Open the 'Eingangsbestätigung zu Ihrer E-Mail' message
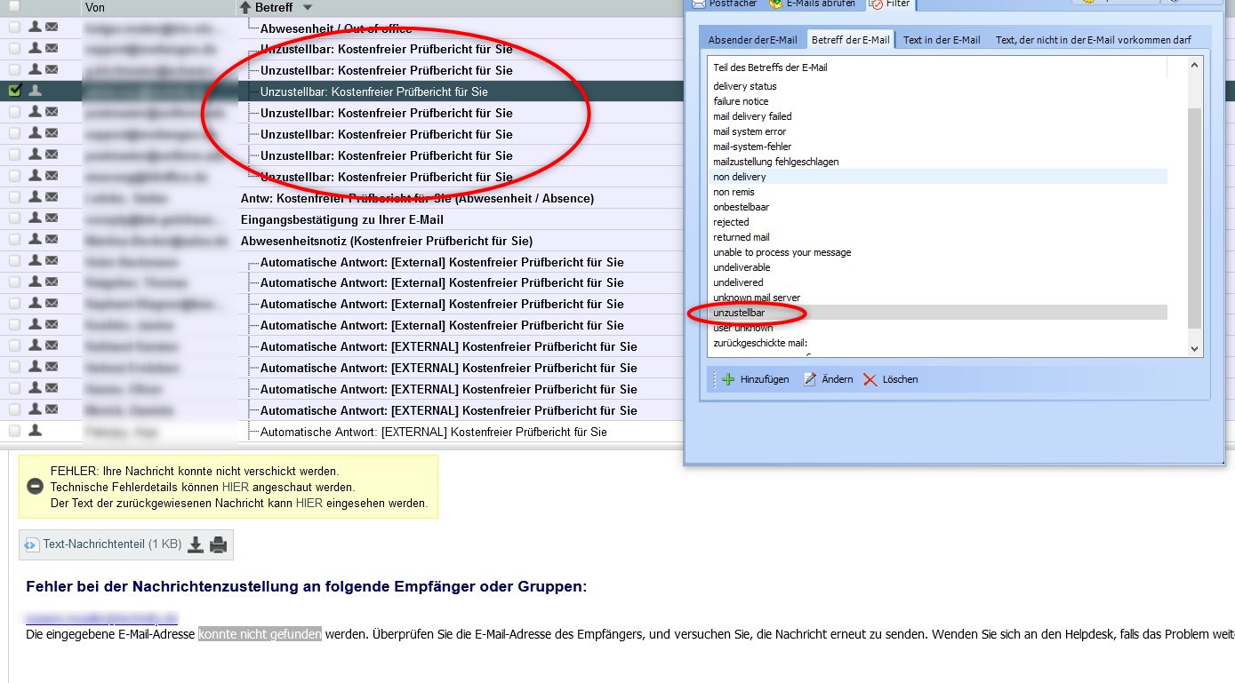1235x683 pixels. [x=342, y=219]
